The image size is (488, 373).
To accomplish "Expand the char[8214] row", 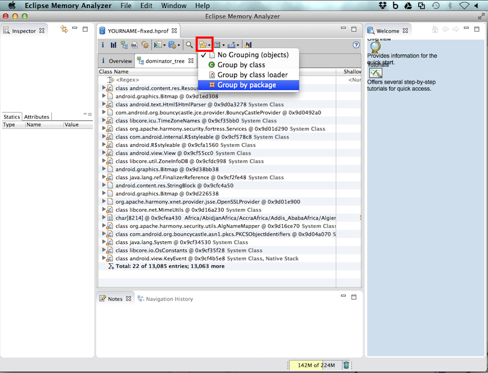I will [104, 217].
